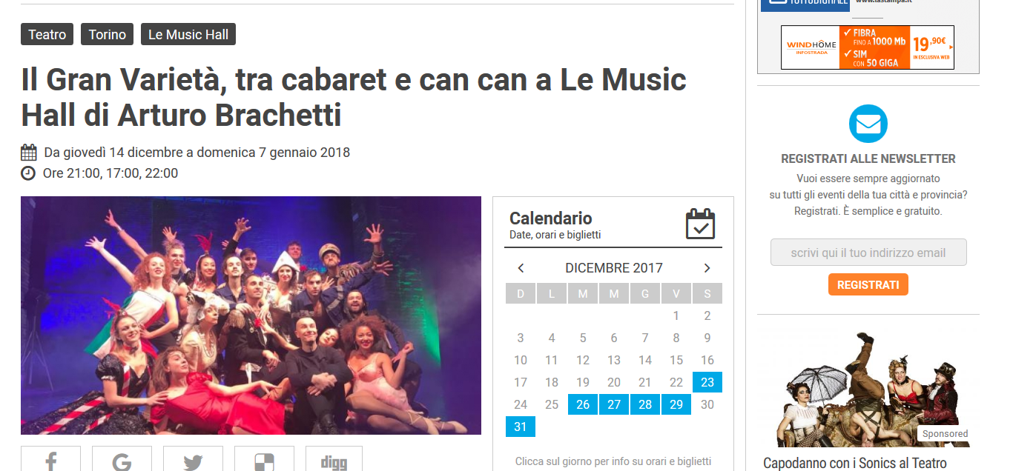Open the Le Music Hall tag
The image size is (1013, 471).
pos(188,34)
